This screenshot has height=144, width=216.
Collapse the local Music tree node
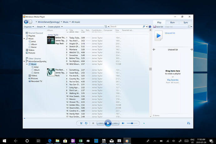click(24, 39)
